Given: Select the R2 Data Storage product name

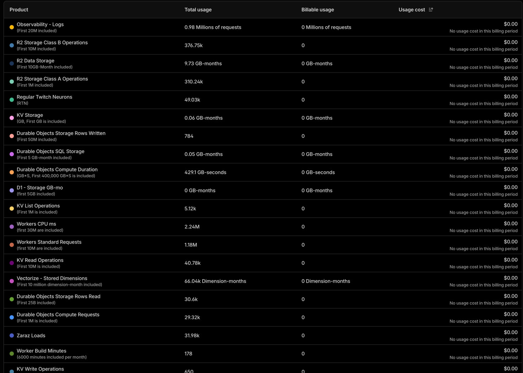Looking at the screenshot, I should point(36,61).
